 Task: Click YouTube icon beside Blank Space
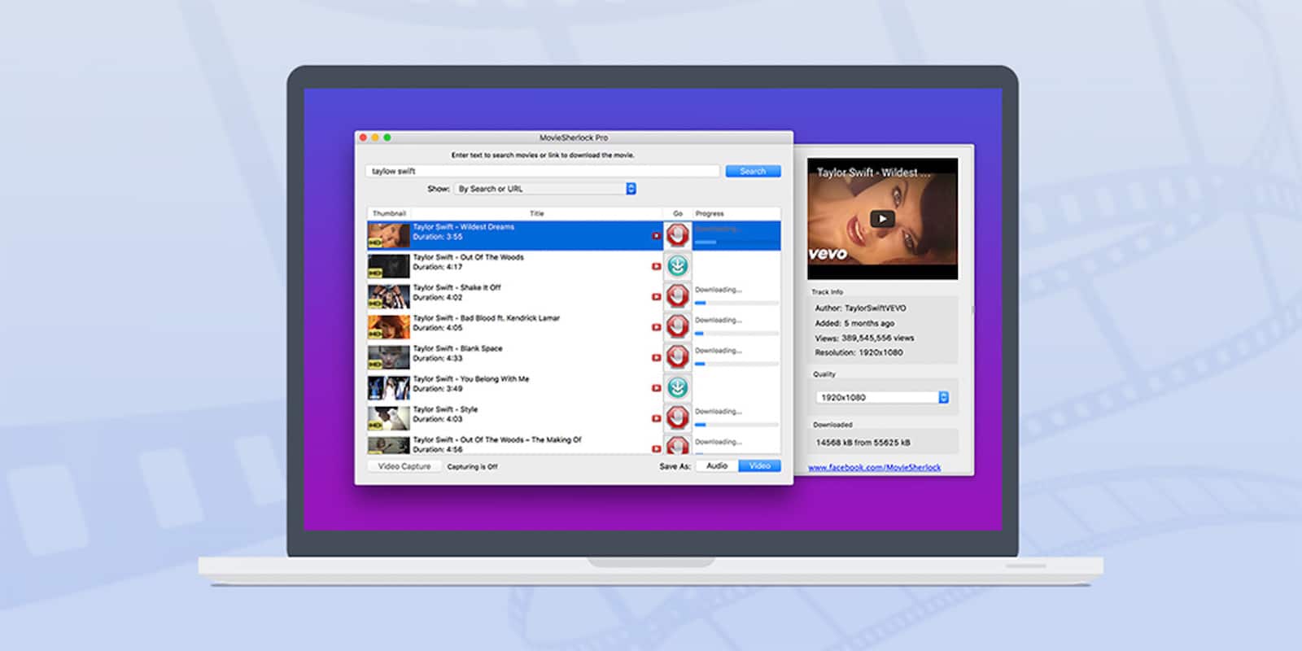click(x=656, y=358)
